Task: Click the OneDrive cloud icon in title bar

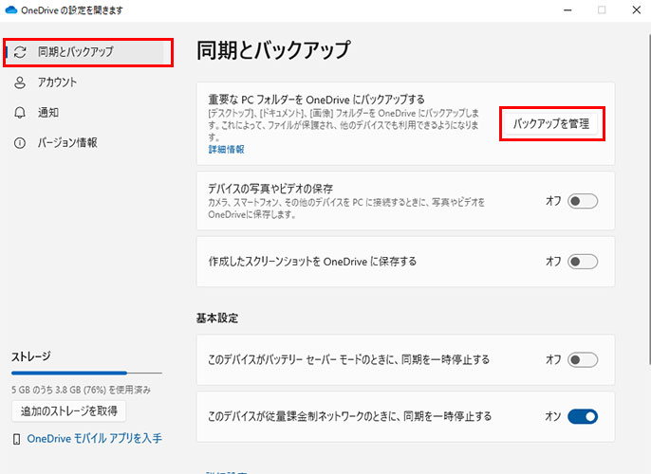Action: tap(11, 9)
